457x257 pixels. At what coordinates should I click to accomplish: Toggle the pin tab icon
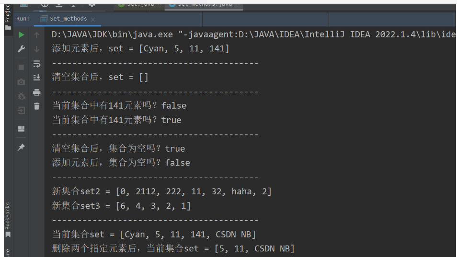(x=21, y=148)
